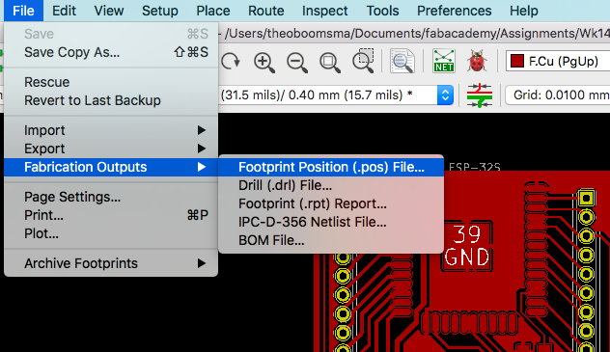Open the Inspect menu

(x=325, y=11)
